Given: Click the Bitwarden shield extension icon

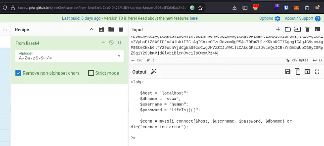Looking at the screenshot, I should pyautogui.click(x=286, y=8).
